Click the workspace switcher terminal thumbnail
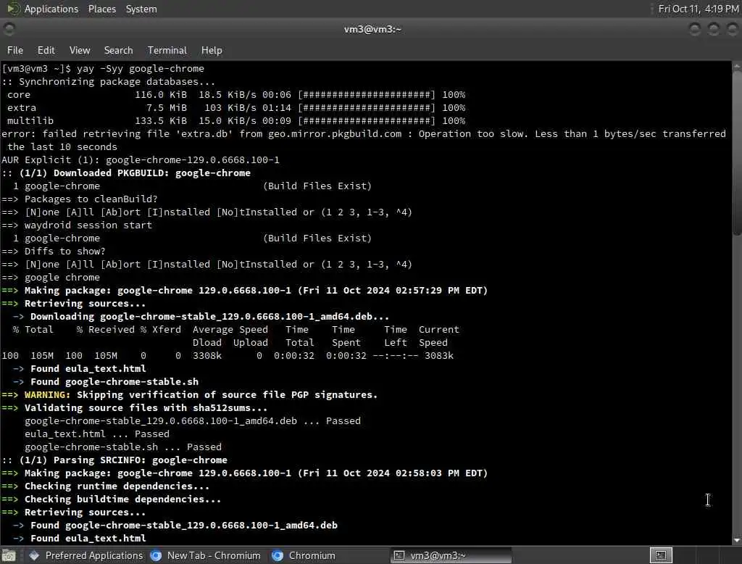 (x=661, y=555)
